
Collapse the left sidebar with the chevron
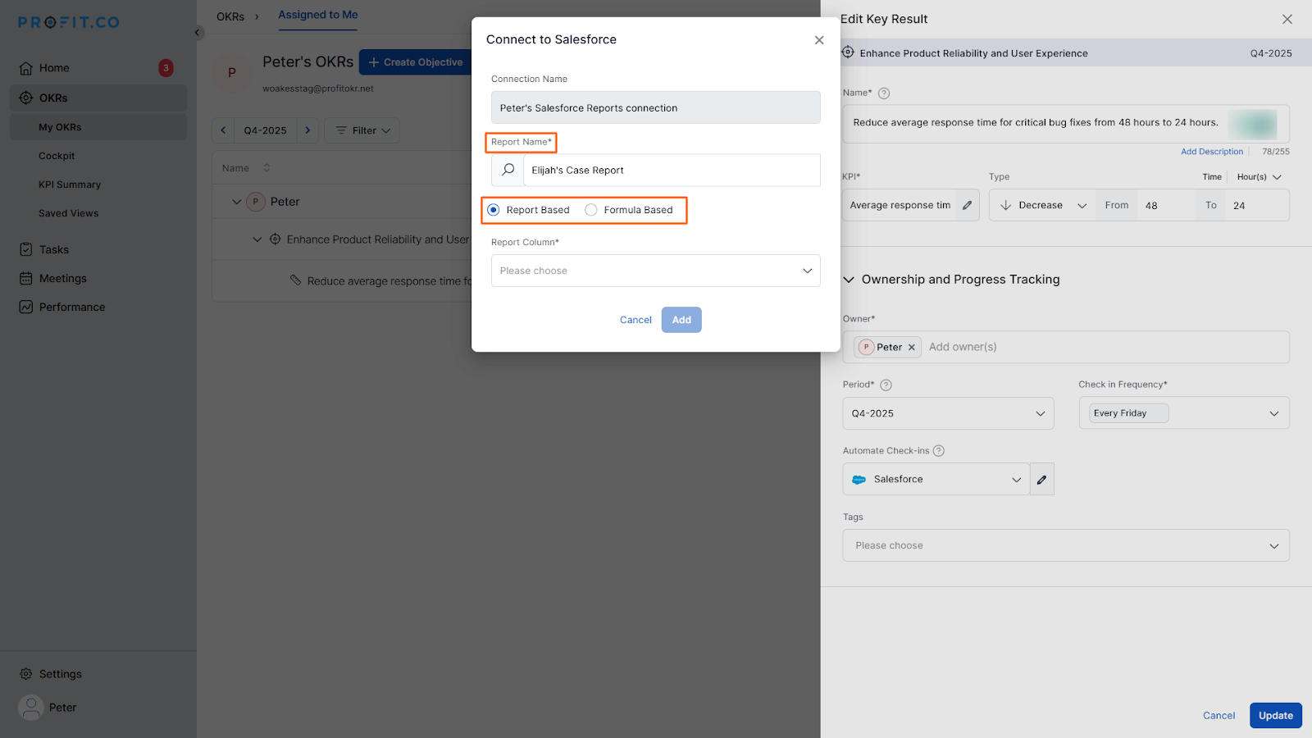(198, 33)
